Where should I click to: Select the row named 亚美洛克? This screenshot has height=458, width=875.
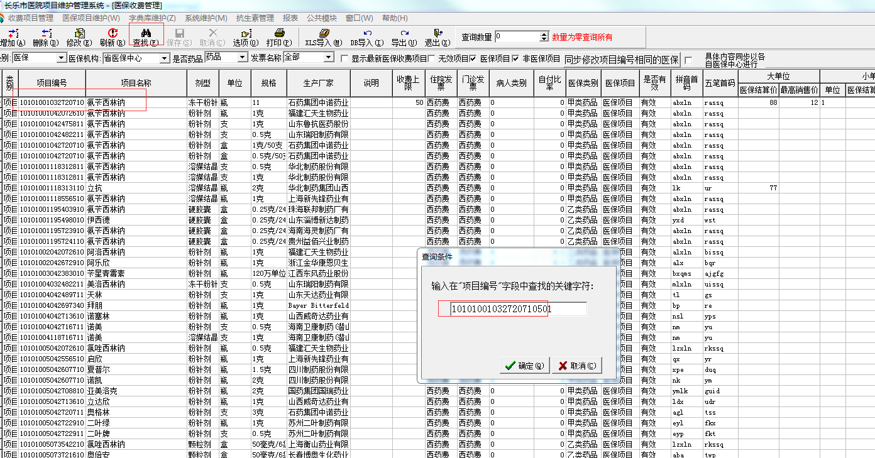click(x=102, y=391)
